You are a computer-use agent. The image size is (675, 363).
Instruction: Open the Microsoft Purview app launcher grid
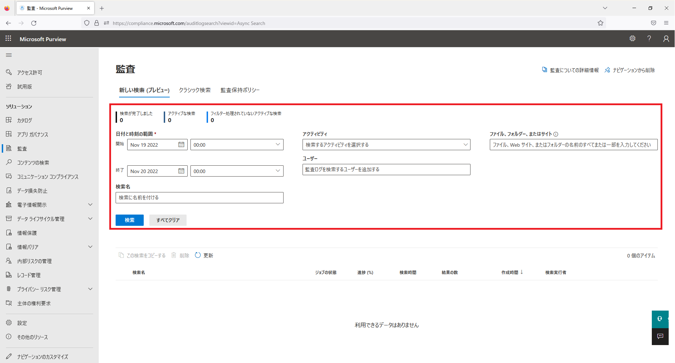coord(8,39)
